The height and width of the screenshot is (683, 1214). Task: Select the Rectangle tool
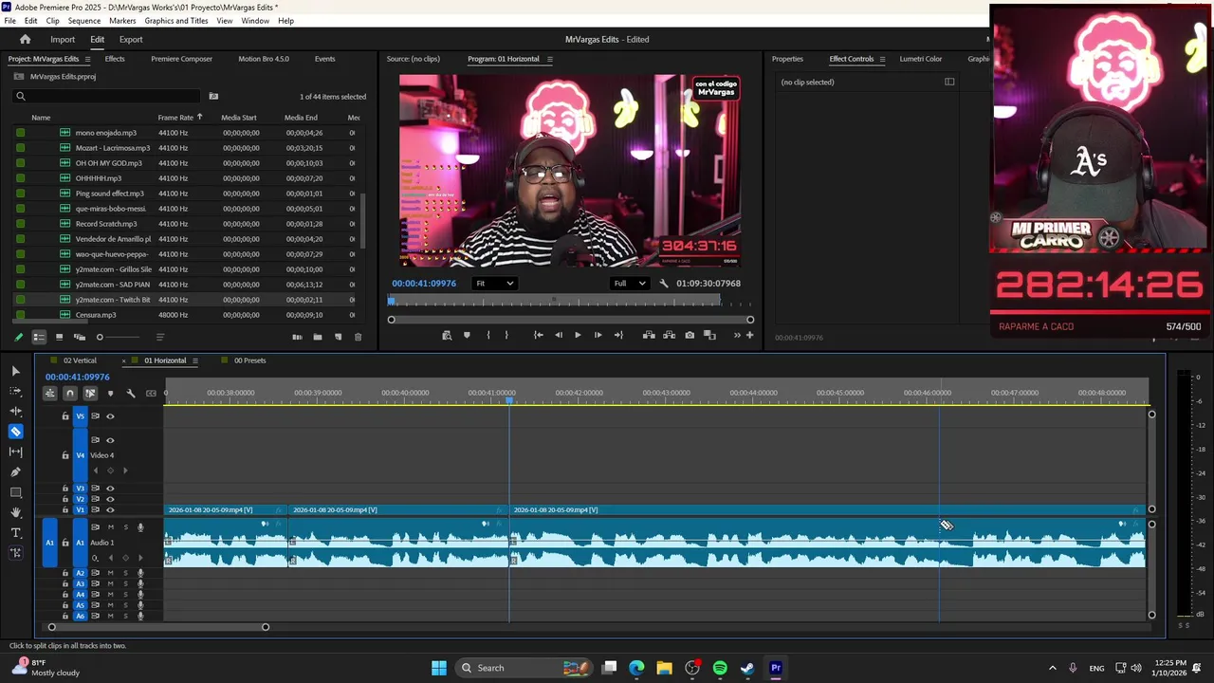point(15,492)
